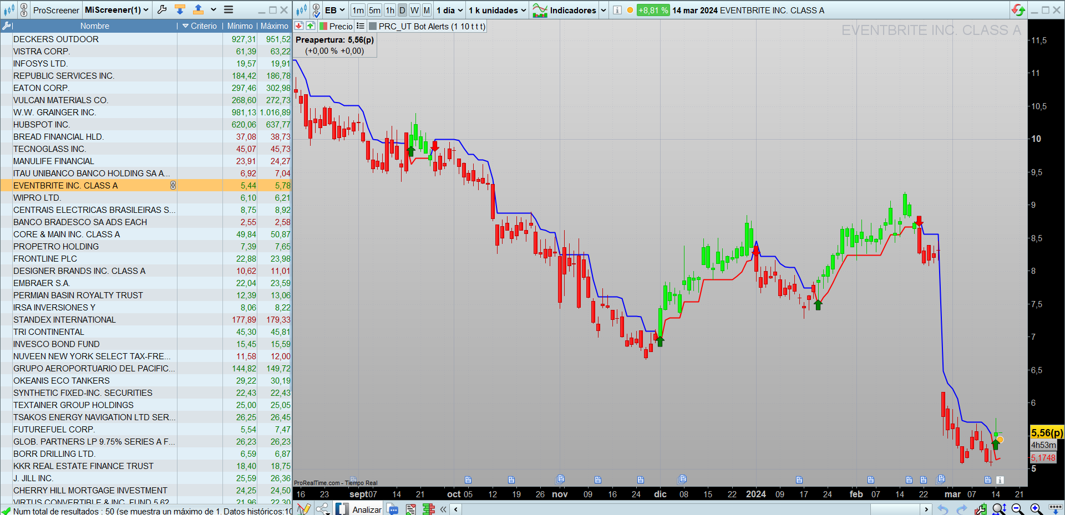Click the chart window candlestick icon
Screen dimensions: 1065x515
[301, 10]
